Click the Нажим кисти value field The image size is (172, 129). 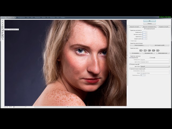(x=144, y=37)
